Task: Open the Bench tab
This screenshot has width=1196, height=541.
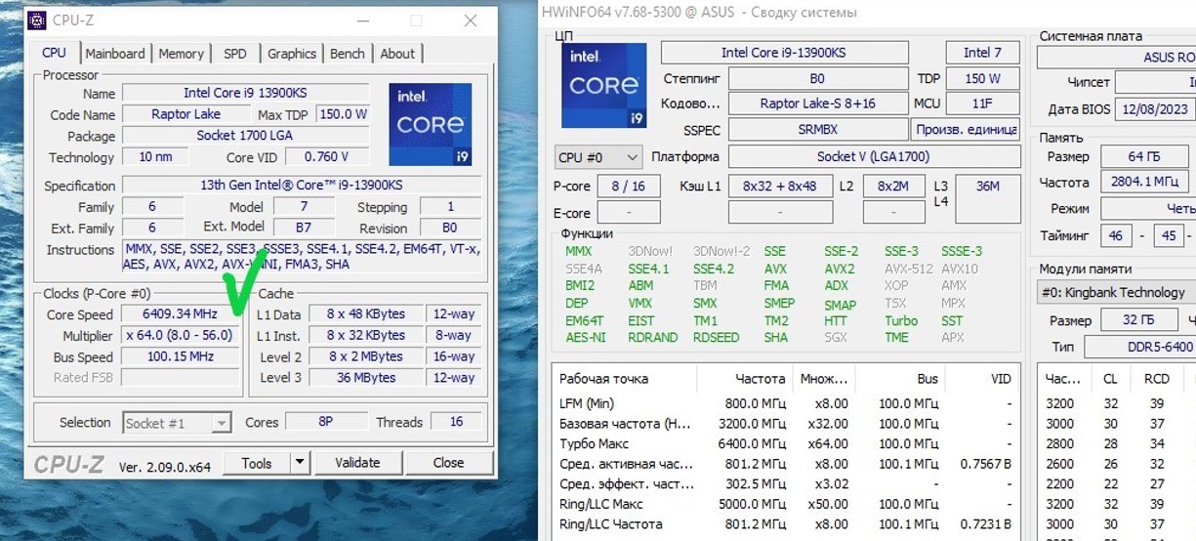Action: click(x=348, y=54)
